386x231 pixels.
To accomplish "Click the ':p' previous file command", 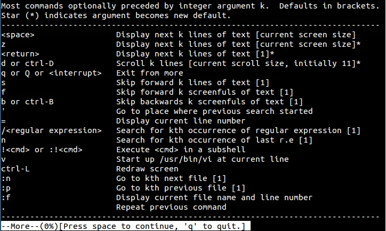I will coord(6,188).
